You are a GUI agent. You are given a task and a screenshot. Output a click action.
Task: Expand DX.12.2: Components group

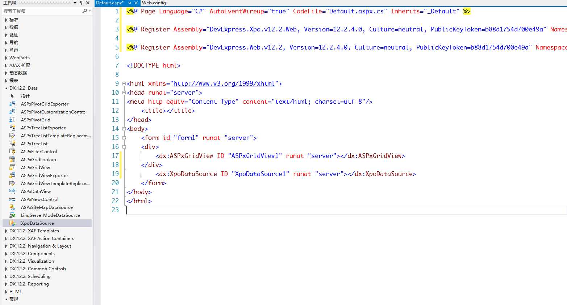(x=6, y=254)
